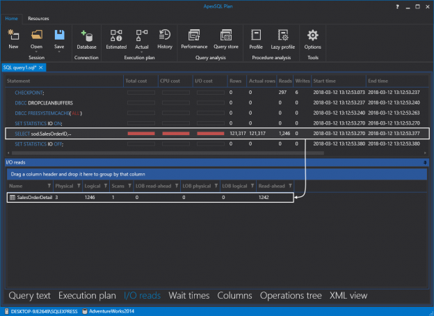Click the Save session icon
The width and height of the screenshot is (434, 316).
(59, 35)
